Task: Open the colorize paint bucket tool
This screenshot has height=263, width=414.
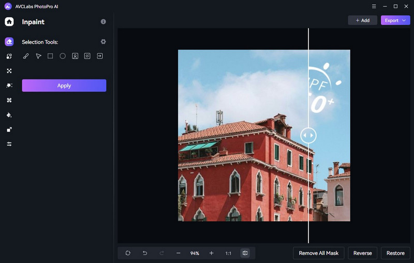Action: 9,115
